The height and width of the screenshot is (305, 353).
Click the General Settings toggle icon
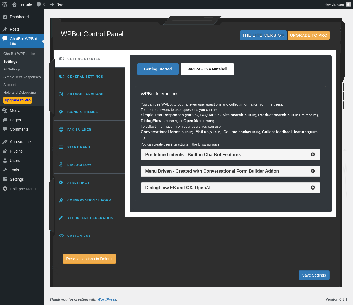coord(61,77)
